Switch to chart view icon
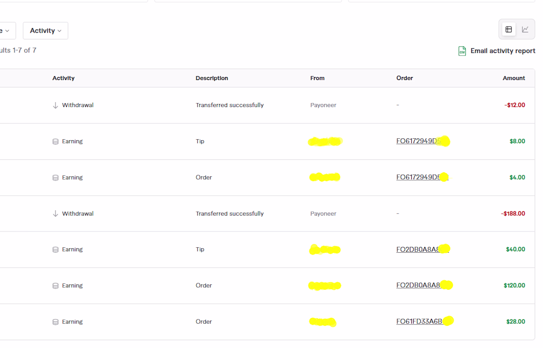 pos(525,30)
